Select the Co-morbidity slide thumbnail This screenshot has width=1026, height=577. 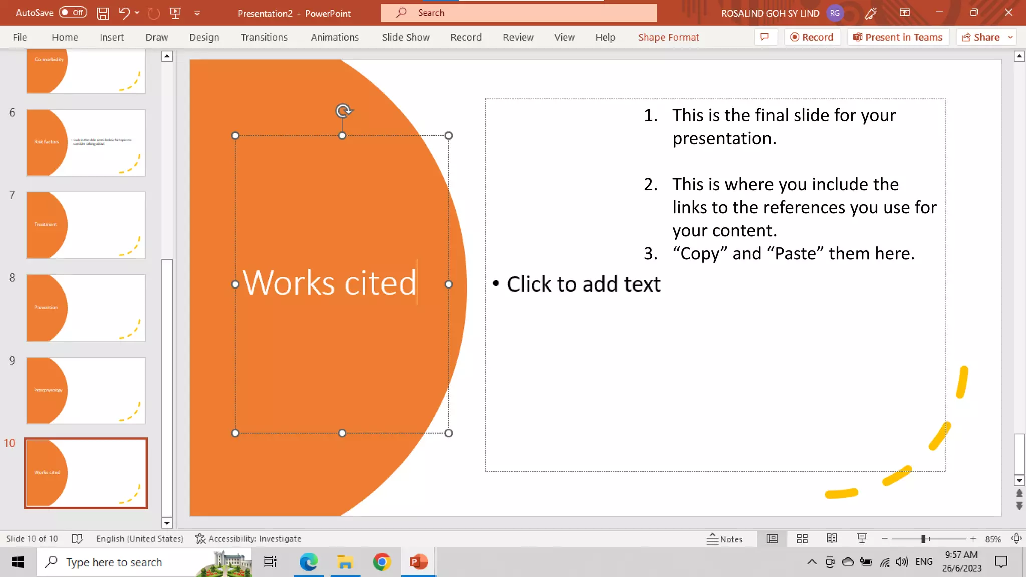[86, 71]
